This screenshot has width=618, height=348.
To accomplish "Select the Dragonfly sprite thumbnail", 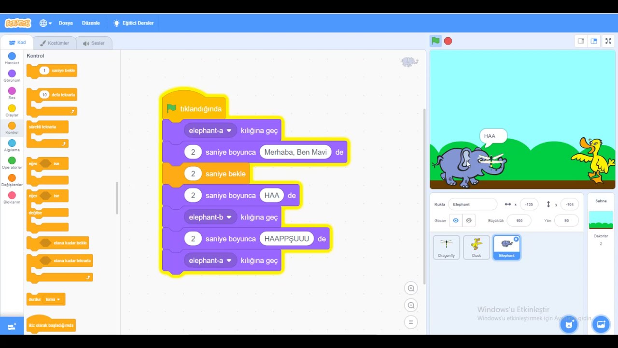I will pos(447,247).
